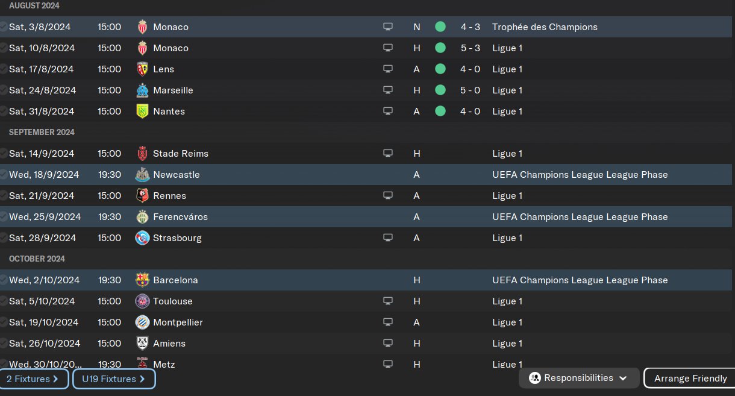
Task: Open the Responsibilities dropdown
Action: (x=578, y=379)
